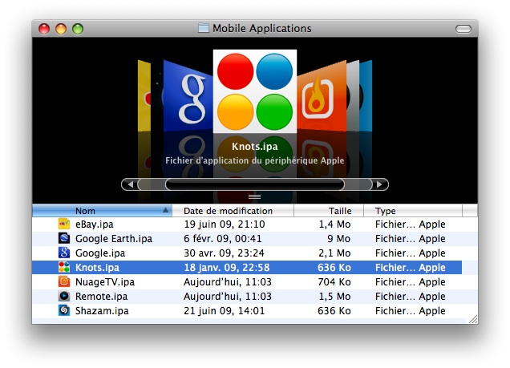Click the NuageTV.ipa orange icon
510x368 pixels.
coord(64,281)
